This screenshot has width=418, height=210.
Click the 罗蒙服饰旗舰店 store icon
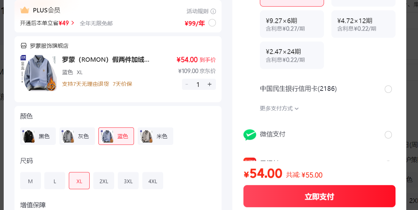24,46
